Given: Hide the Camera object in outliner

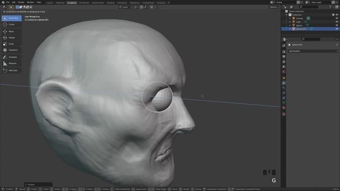Looking at the screenshot, I should 337,18.
